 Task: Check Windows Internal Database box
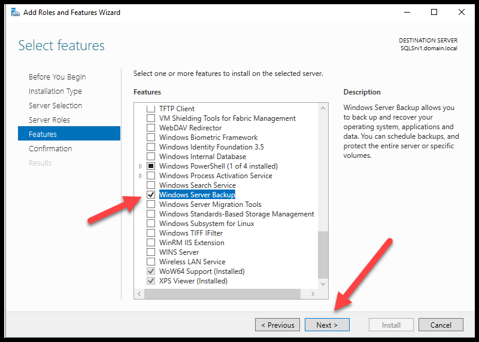tap(151, 156)
